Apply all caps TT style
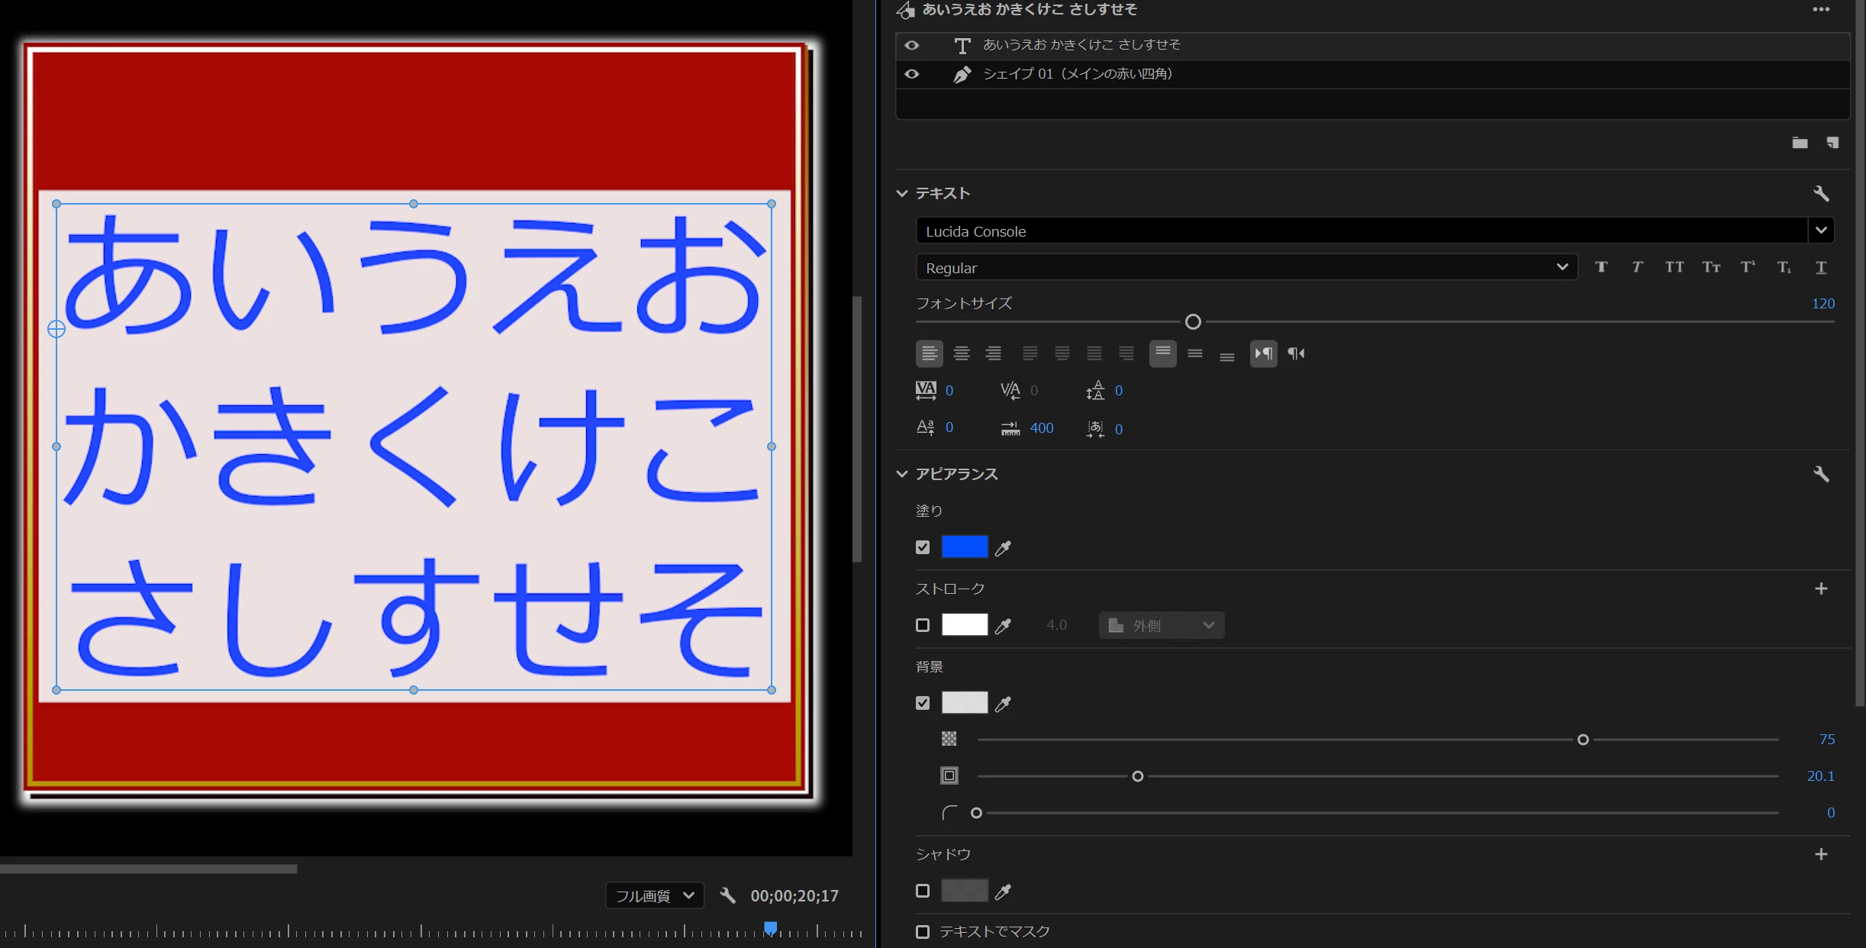The height and width of the screenshot is (948, 1866). [x=1674, y=267]
